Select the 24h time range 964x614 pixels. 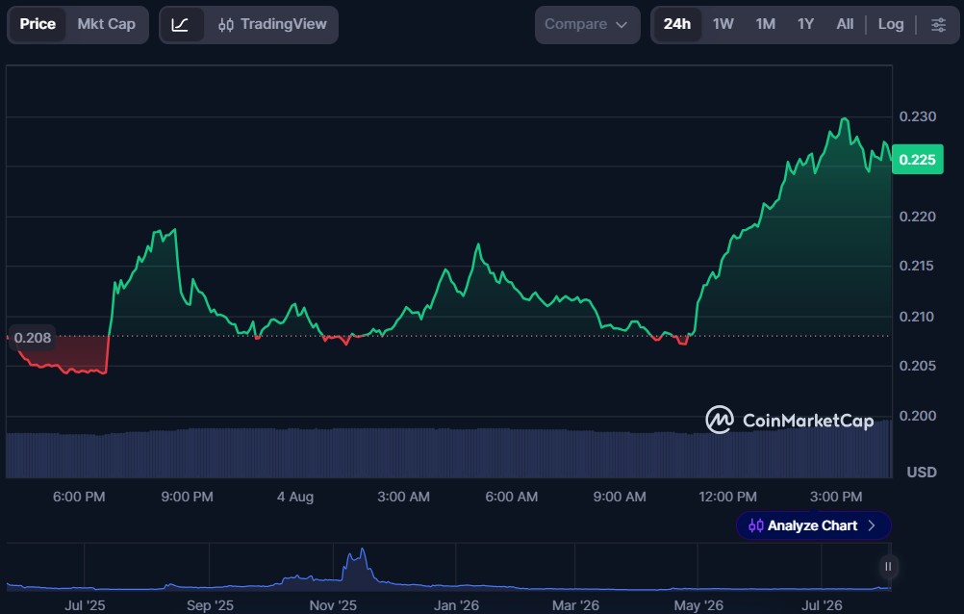(677, 25)
